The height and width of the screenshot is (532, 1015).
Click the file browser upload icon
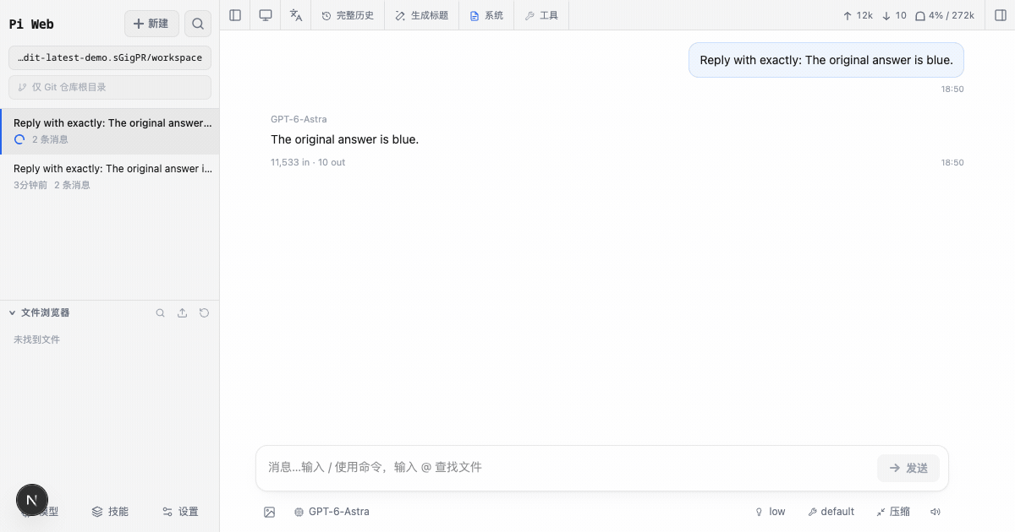(182, 312)
